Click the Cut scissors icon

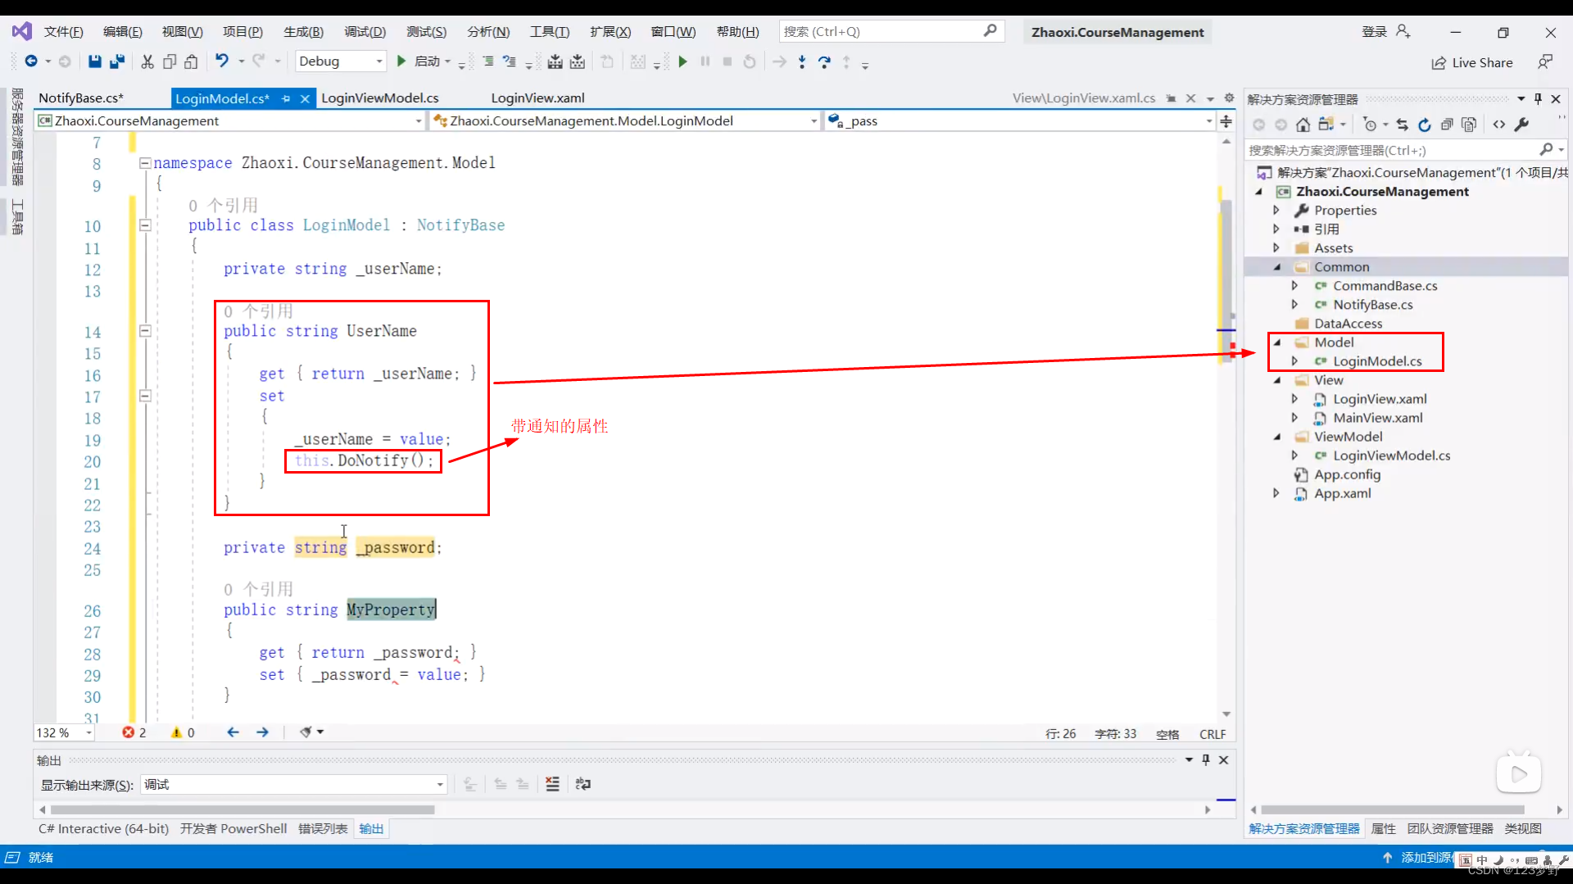coord(147,61)
